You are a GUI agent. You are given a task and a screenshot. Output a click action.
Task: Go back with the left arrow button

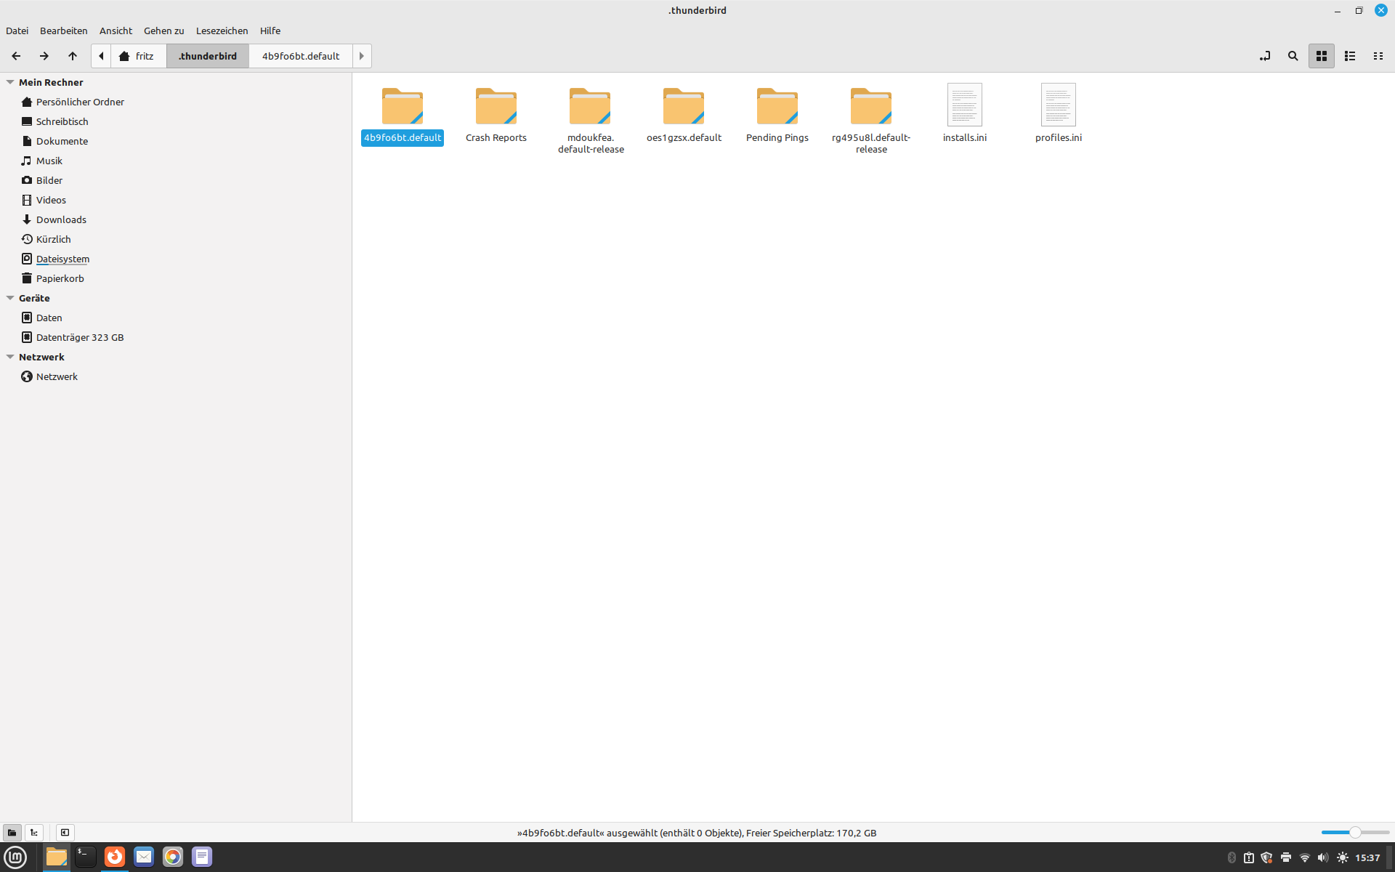[x=16, y=56]
